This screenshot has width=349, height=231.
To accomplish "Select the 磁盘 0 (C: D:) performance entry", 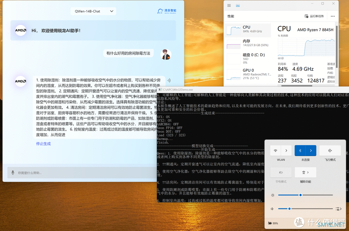I will pyautogui.click(x=248, y=58).
